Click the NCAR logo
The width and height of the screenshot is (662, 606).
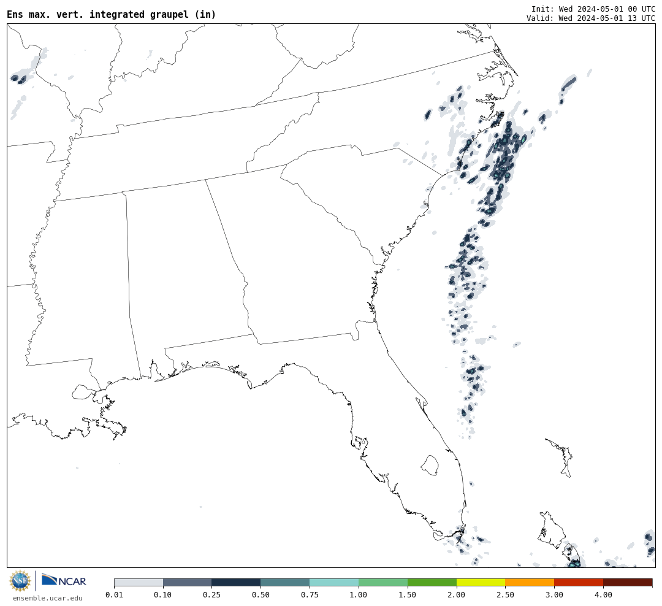click(x=64, y=580)
